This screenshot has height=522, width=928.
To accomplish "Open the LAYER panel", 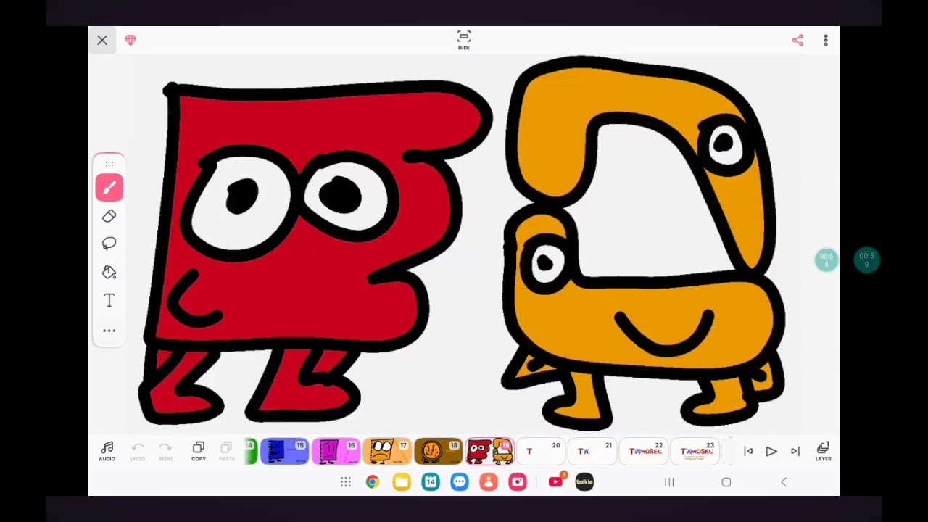I will pyautogui.click(x=823, y=451).
